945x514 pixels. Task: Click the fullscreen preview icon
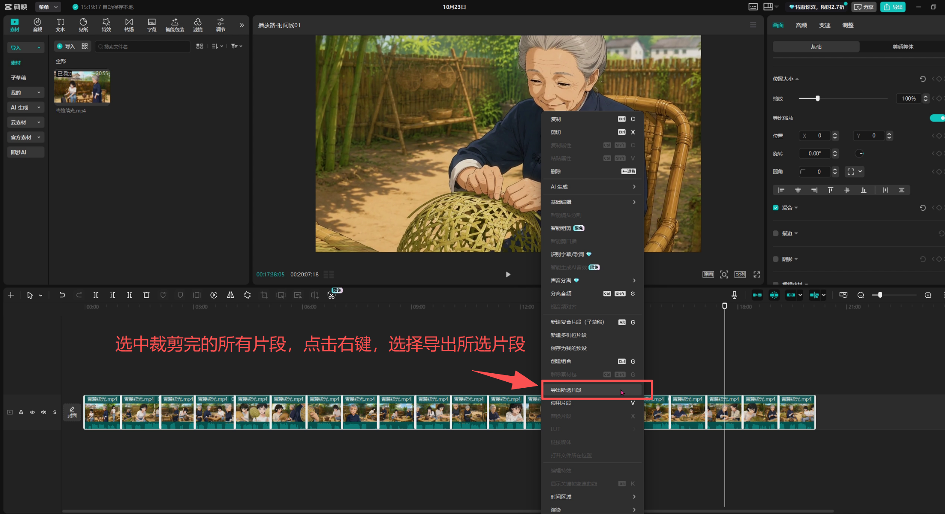pyautogui.click(x=757, y=274)
